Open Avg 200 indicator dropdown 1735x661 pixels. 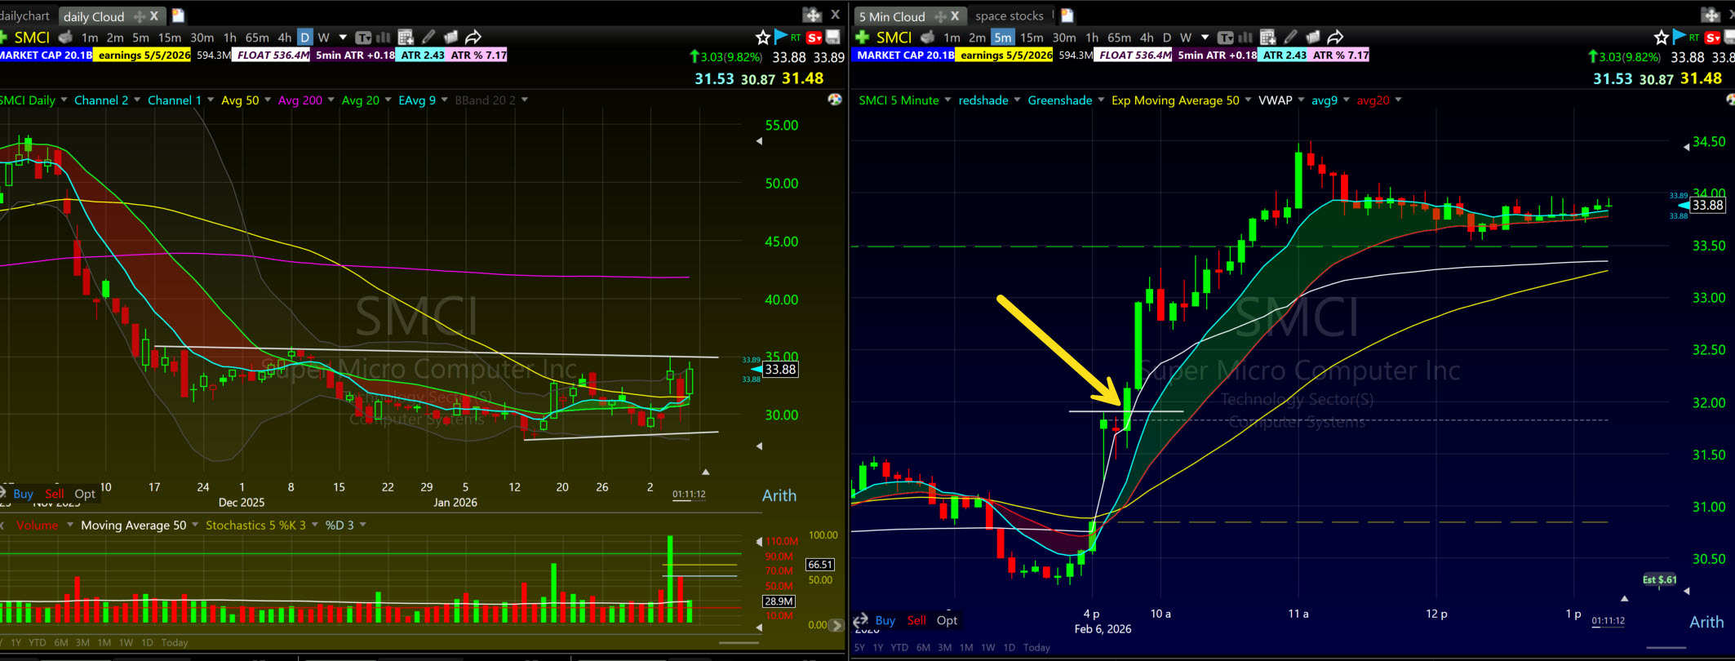click(331, 100)
